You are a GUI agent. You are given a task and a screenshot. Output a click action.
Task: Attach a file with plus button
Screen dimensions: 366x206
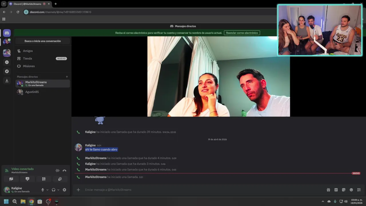(x=78, y=190)
